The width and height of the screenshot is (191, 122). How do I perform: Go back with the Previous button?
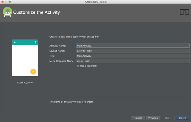(153, 118)
